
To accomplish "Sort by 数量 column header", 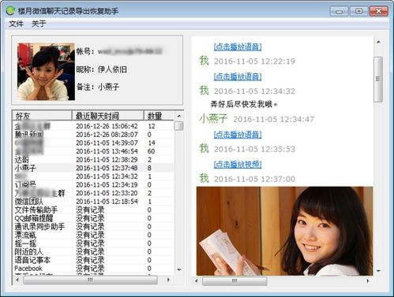I will 159,116.
